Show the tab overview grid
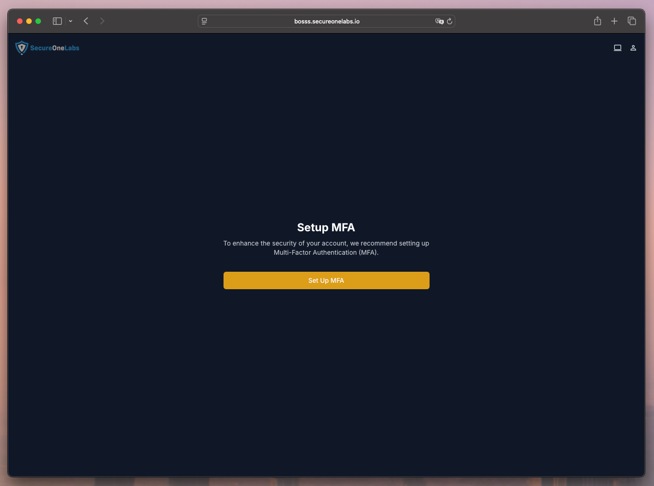Viewport: 654px width, 486px height. click(632, 21)
